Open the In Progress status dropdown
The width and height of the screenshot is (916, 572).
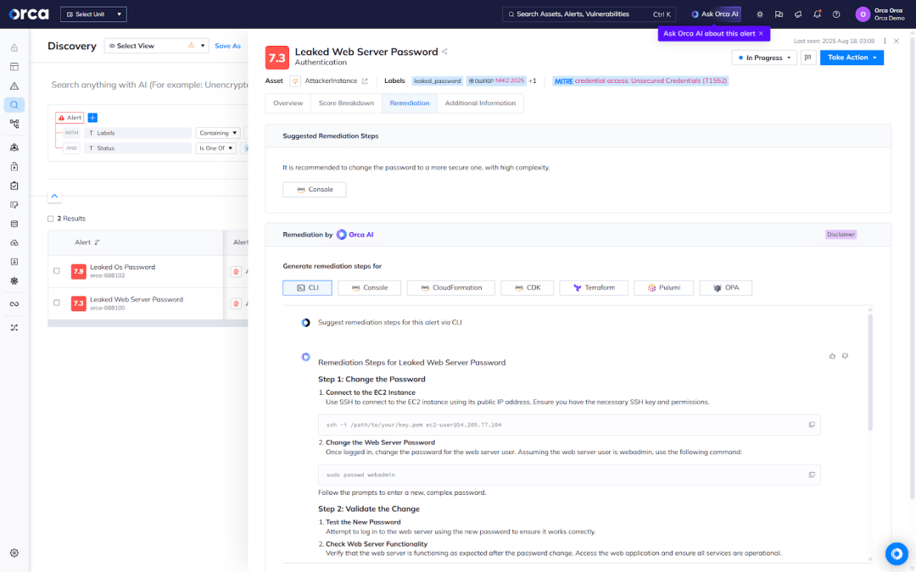coord(764,58)
